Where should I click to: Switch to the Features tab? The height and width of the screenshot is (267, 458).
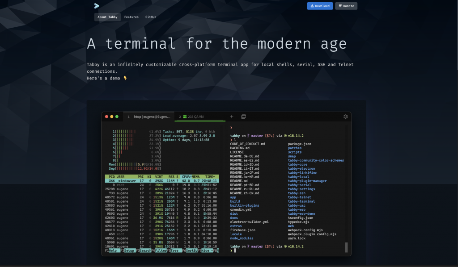coord(131,17)
